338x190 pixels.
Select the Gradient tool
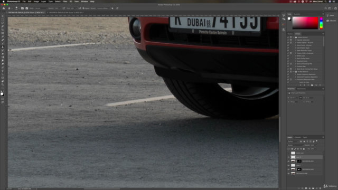(3, 58)
